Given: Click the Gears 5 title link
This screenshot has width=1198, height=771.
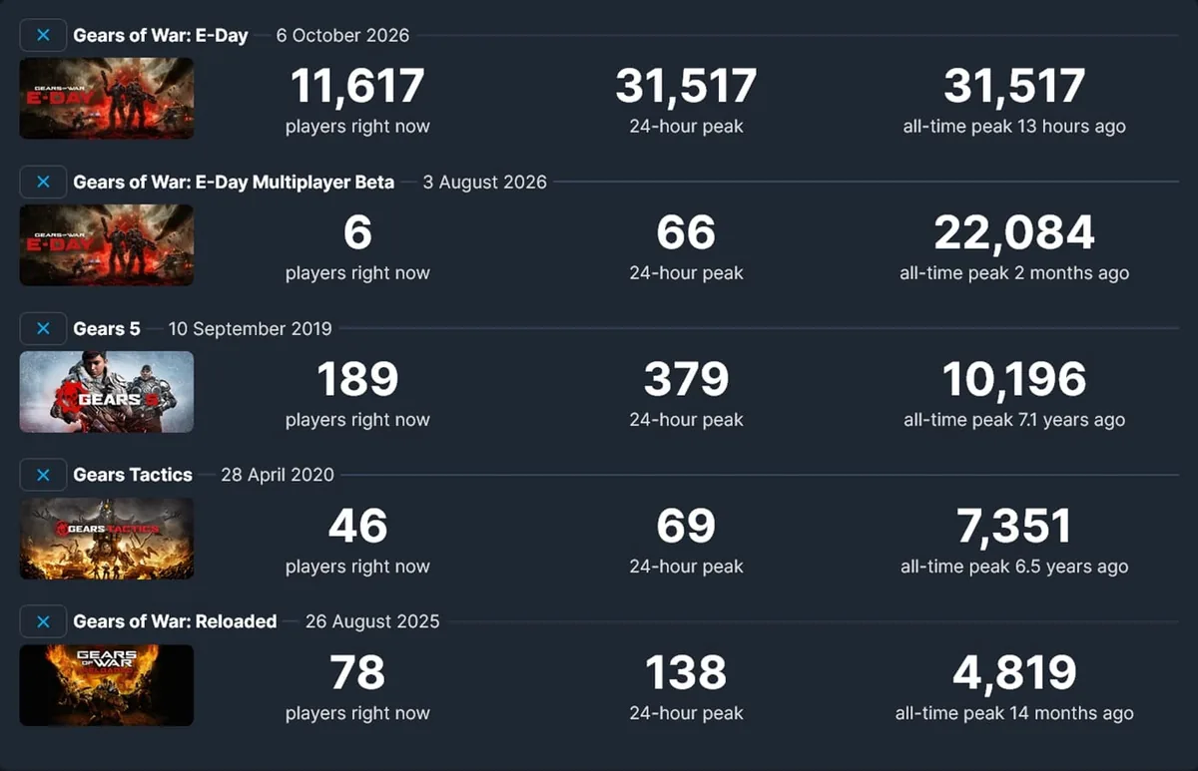Looking at the screenshot, I should tap(107, 328).
